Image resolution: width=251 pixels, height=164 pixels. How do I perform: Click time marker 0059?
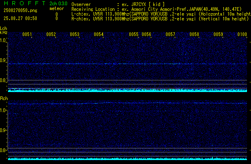218,34
